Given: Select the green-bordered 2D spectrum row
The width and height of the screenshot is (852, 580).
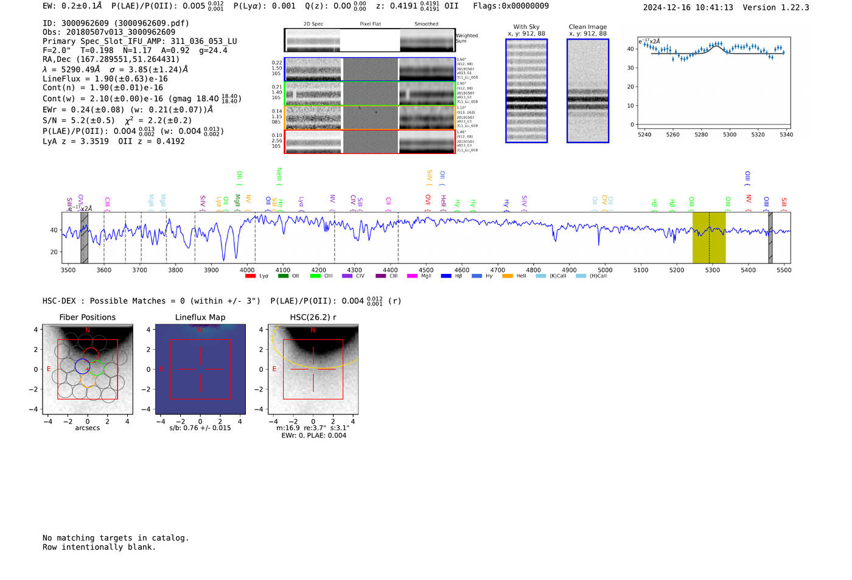Looking at the screenshot, I should click(x=370, y=94).
